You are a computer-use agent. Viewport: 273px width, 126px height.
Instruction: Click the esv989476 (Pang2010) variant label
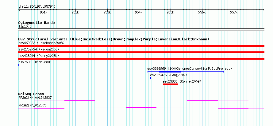pyautogui.click(x=168, y=75)
